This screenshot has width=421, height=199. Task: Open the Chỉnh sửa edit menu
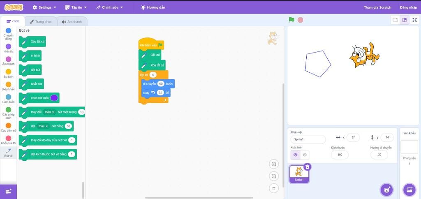[109, 7]
